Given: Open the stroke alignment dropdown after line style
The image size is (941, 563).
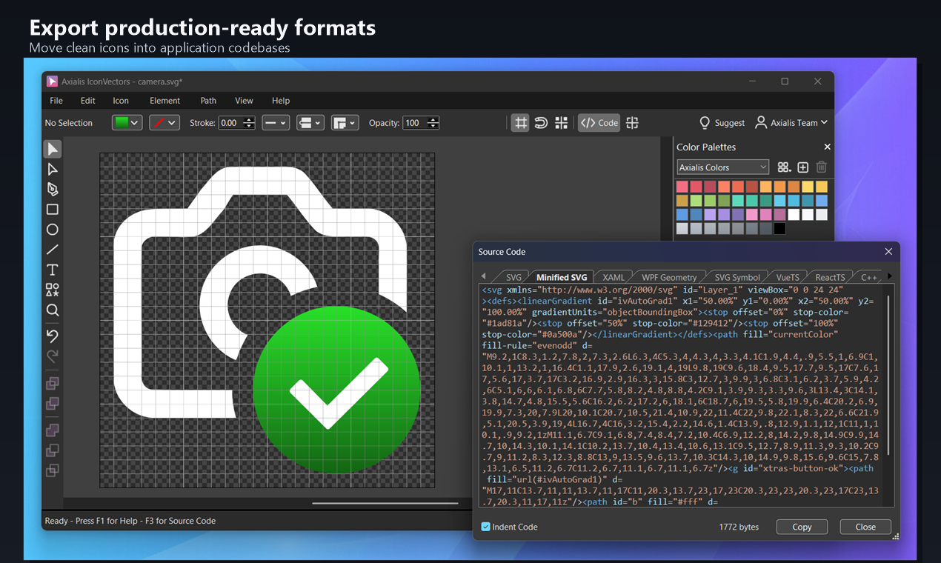Looking at the screenshot, I should click(x=310, y=123).
